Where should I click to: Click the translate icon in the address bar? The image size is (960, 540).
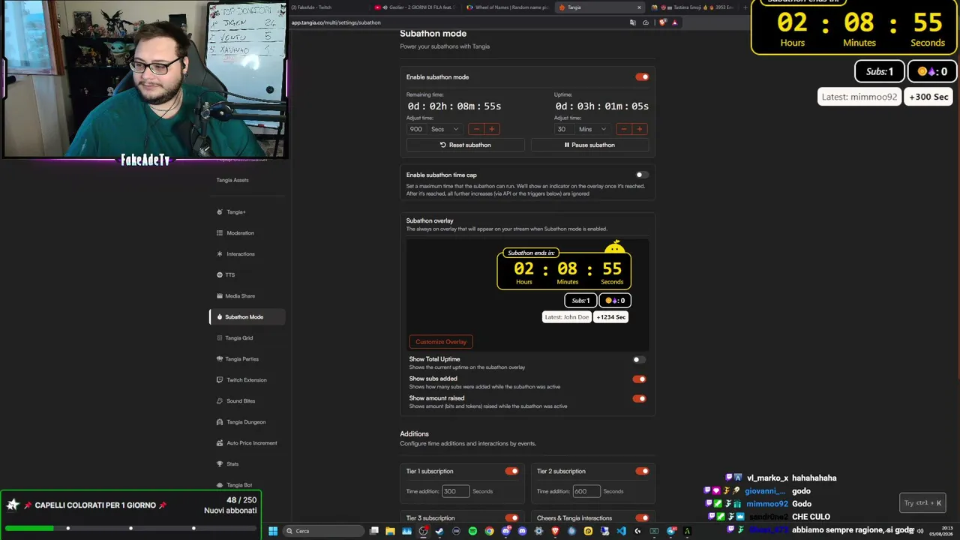tap(633, 22)
